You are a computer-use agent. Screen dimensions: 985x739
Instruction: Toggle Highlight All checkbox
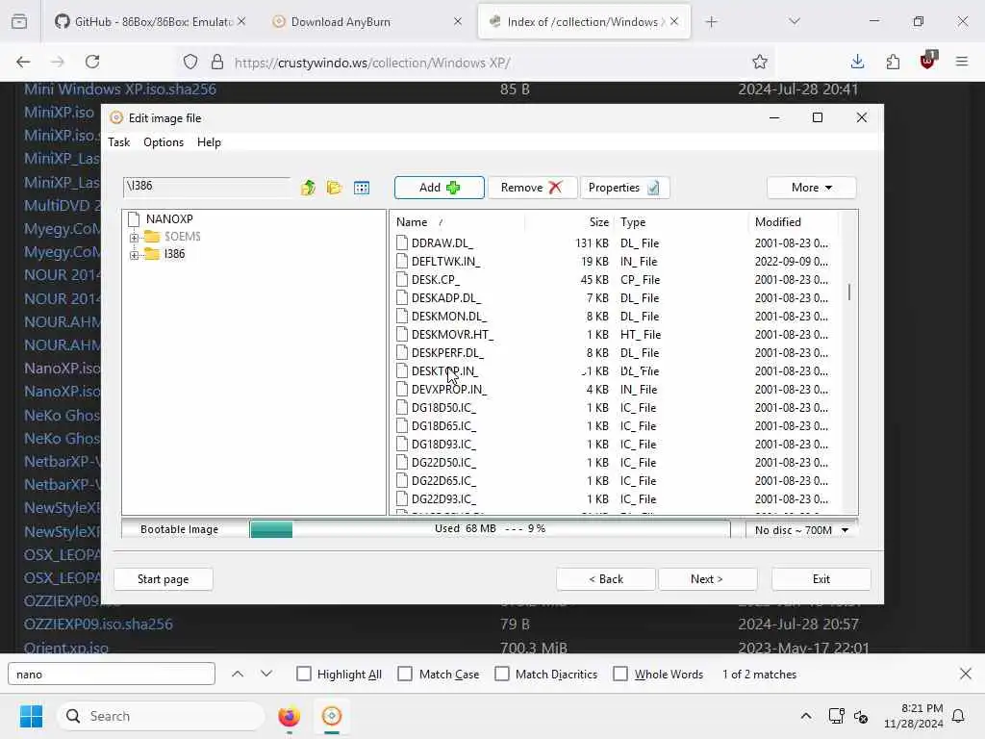(x=304, y=674)
